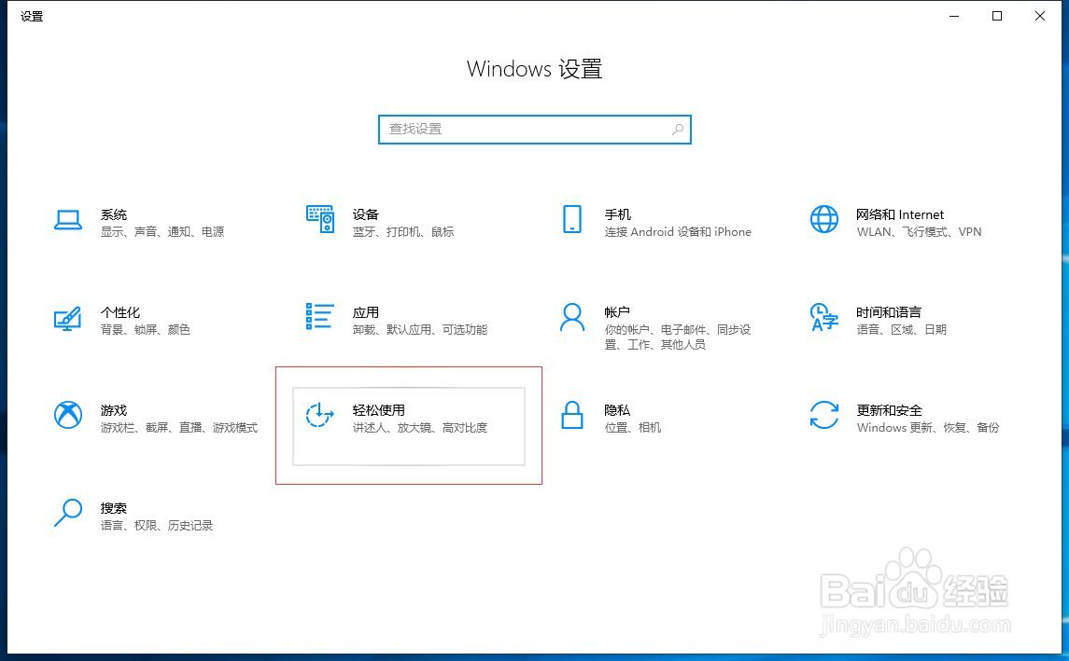Image resolution: width=1069 pixels, height=661 pixels.
Task: Open 时间和语言 category title
Action: [889, 312]
